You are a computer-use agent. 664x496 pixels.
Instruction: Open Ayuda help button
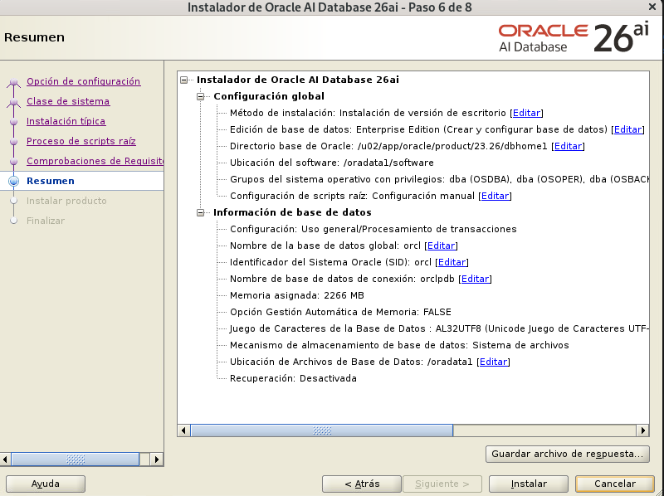pos(46,484)
